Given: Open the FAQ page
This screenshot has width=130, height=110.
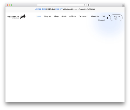Looking at the screenshot, I should 103,16.
